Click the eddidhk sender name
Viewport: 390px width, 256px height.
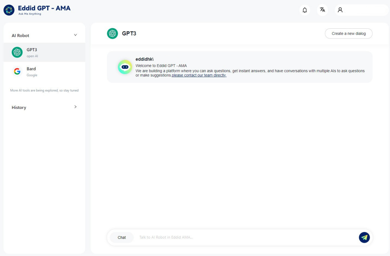coord(144,59)
